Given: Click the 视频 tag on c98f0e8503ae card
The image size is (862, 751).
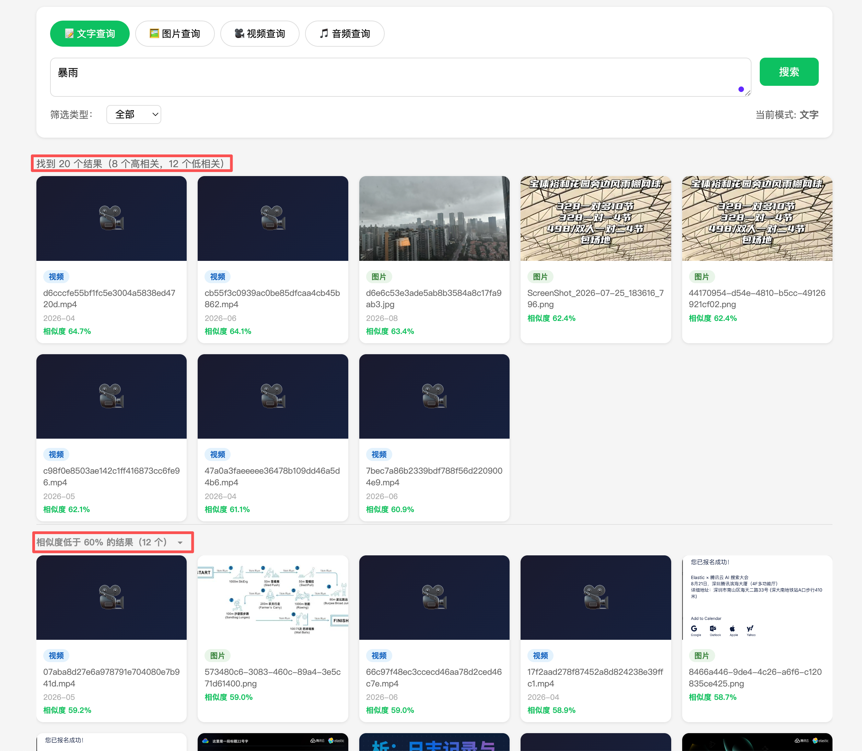Looking at the screenshot, I should coord(56,454).
